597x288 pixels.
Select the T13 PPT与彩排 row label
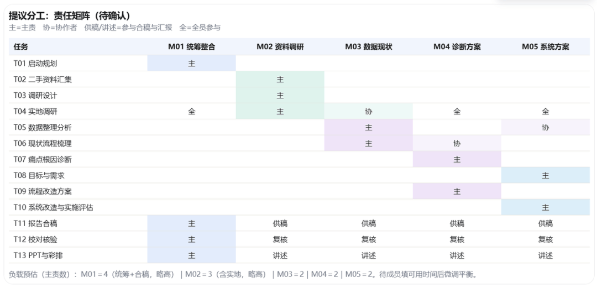pyautogui.click(x=38, y=255)
